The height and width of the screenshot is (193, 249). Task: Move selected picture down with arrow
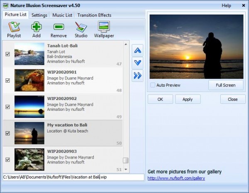pos(138,63)
